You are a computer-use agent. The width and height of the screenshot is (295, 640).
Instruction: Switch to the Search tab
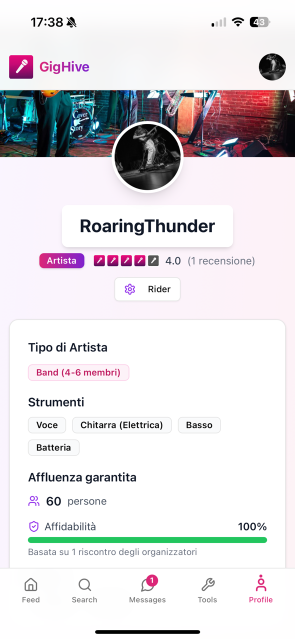pos(84,590)
